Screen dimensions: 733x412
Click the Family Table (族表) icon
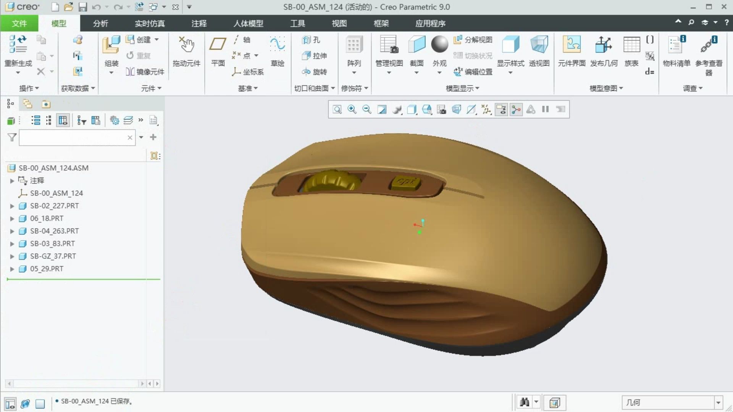tap(631, 46)
